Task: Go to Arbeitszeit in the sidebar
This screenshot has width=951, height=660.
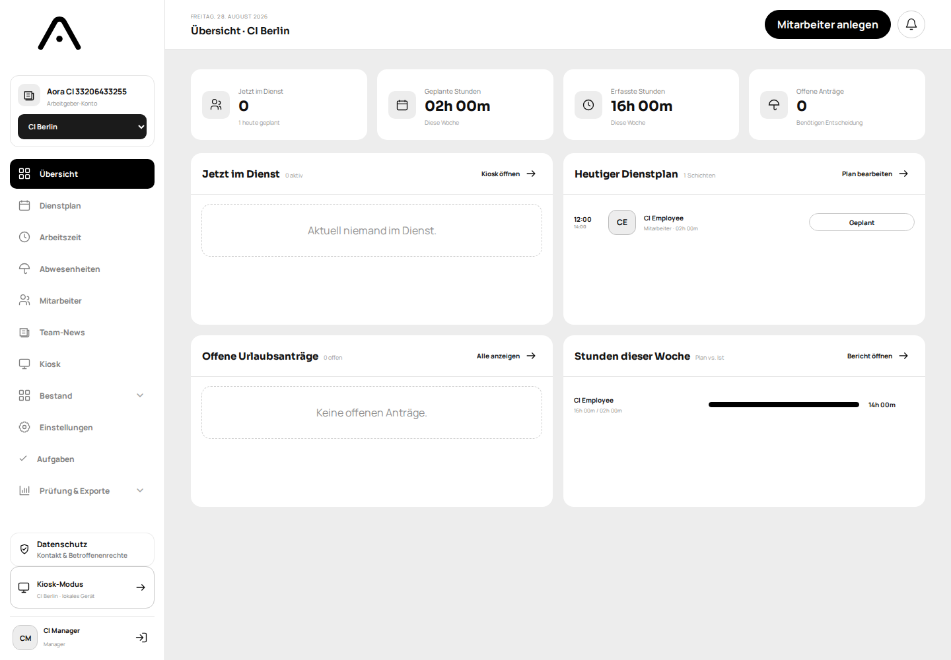Action: pyautogui.click(x=82, y=237)
